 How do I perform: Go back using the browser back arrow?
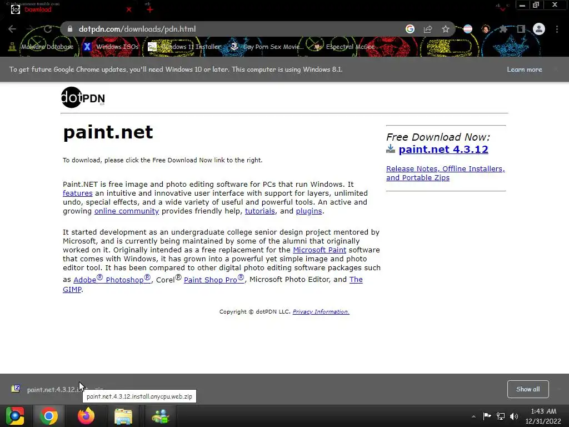[x=12, y=29]
